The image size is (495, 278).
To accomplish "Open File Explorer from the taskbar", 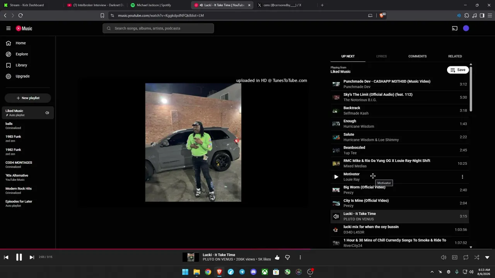I will tap(196, 272).
